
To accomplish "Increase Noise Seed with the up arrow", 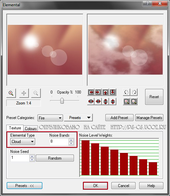I will pyautogui.click(x=32, y=157).
